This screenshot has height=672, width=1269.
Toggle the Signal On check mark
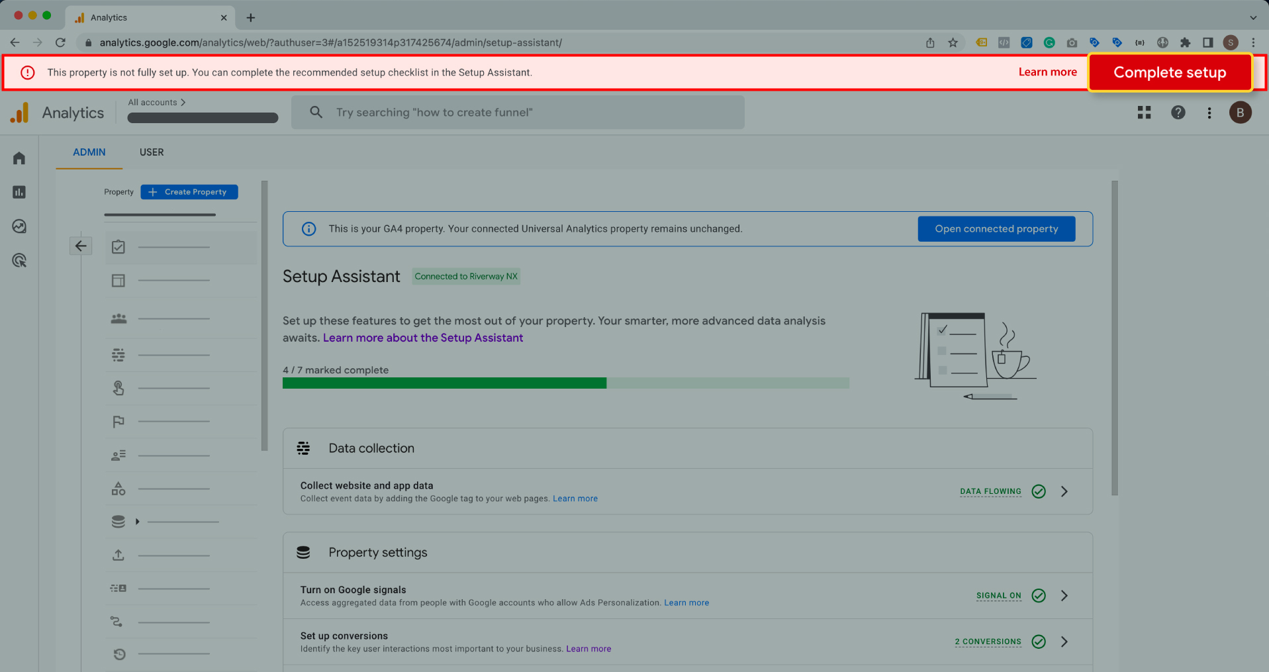click(x=1039, y=596)
